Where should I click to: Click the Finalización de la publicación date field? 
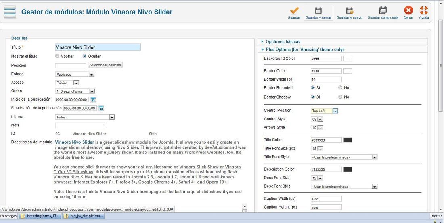coord(80,108)
